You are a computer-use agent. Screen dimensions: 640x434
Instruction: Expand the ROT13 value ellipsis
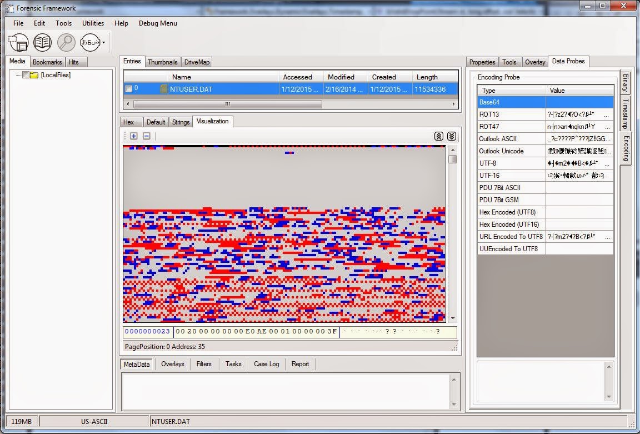[x=607, y=114]
